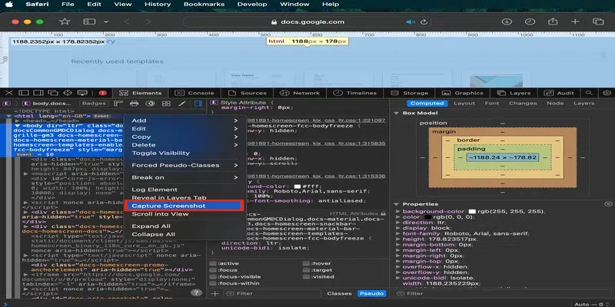This screenshot has width=615, height=307.
Task: Click the inspector search magnifier icon
Action: click(x=590, y=93)
